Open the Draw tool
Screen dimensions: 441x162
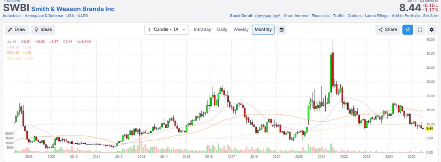17,29
